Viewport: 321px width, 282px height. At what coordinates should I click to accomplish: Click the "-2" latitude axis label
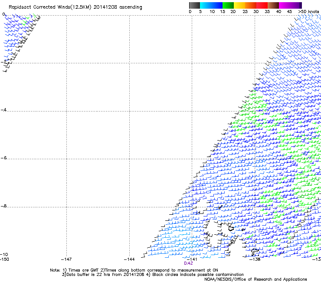[3, 62]
